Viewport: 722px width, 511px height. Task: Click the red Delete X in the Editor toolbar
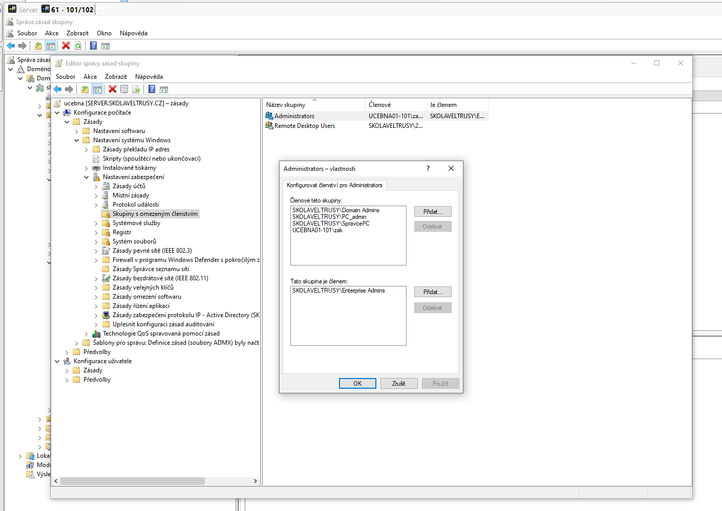[113, 90]
